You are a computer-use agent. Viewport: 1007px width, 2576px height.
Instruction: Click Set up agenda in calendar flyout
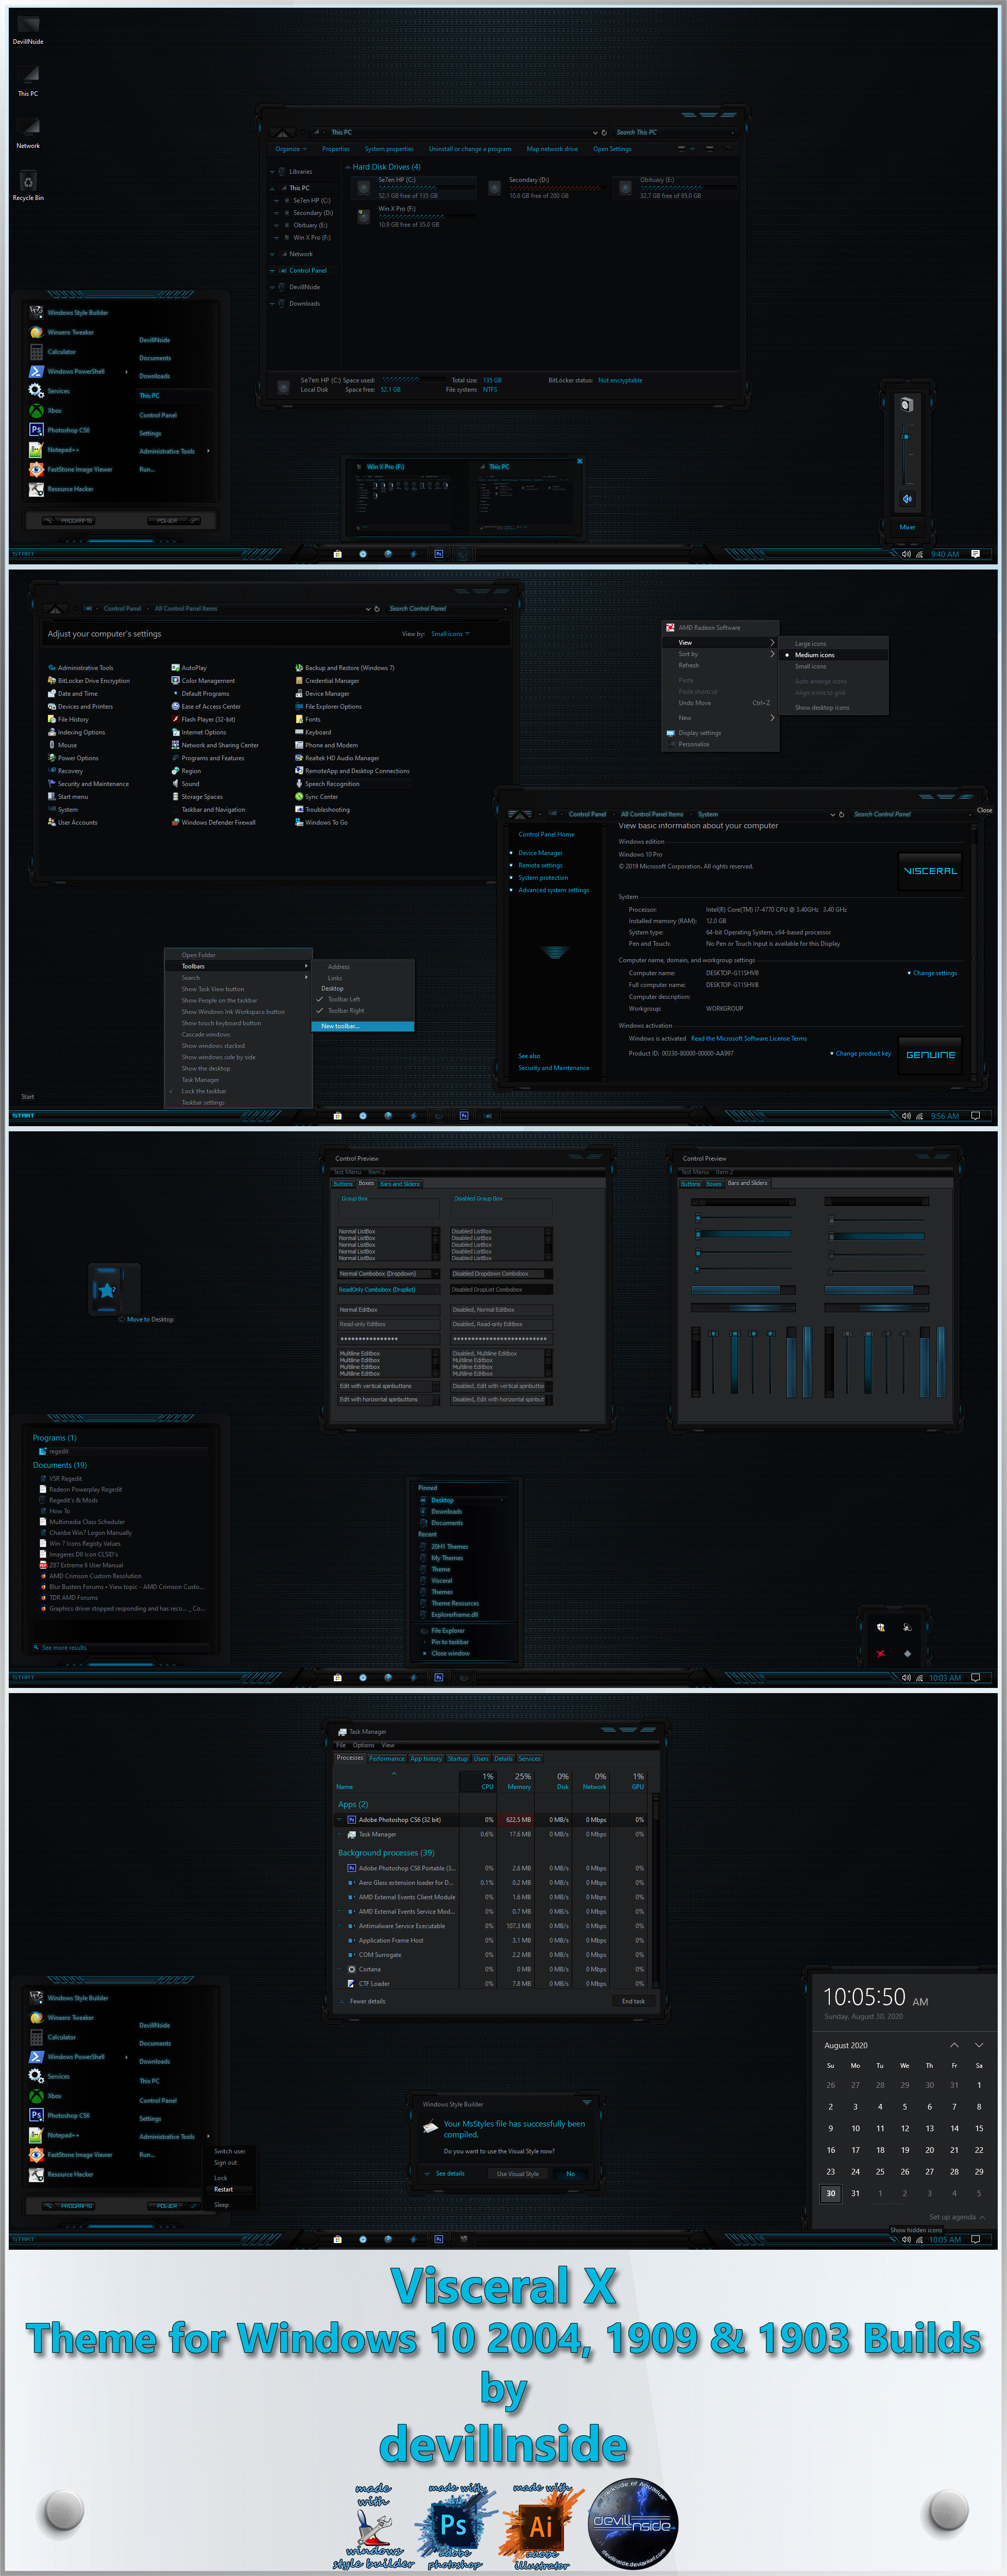956,2217
